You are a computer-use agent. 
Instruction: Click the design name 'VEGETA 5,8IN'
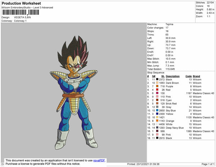pyautogui.click(x=22, y=17)
